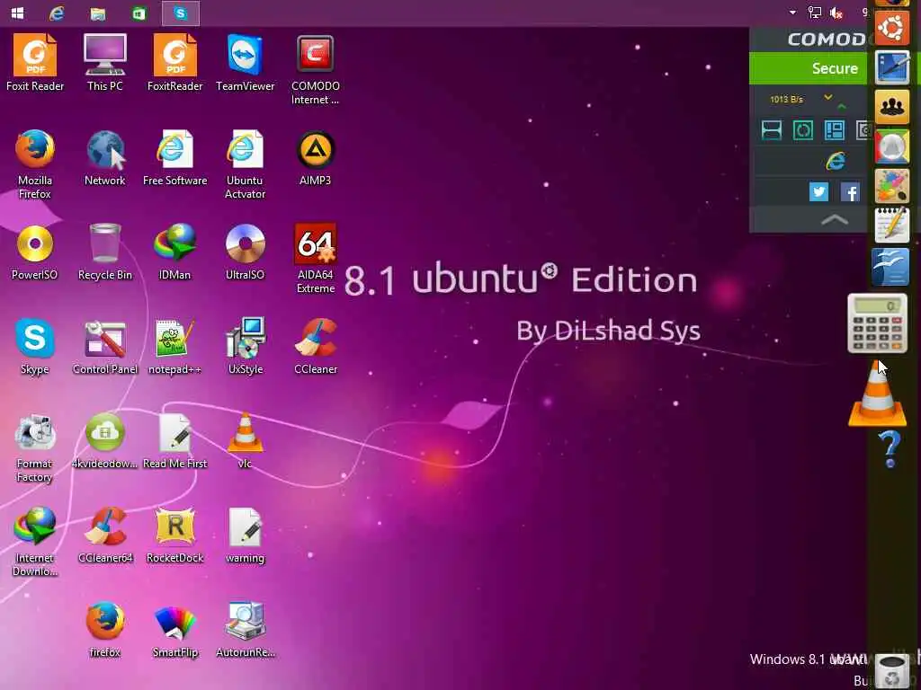The image size is (921, 690).
Task: Click the Windows Start button in taskbar
Action: tap(18, 13)
